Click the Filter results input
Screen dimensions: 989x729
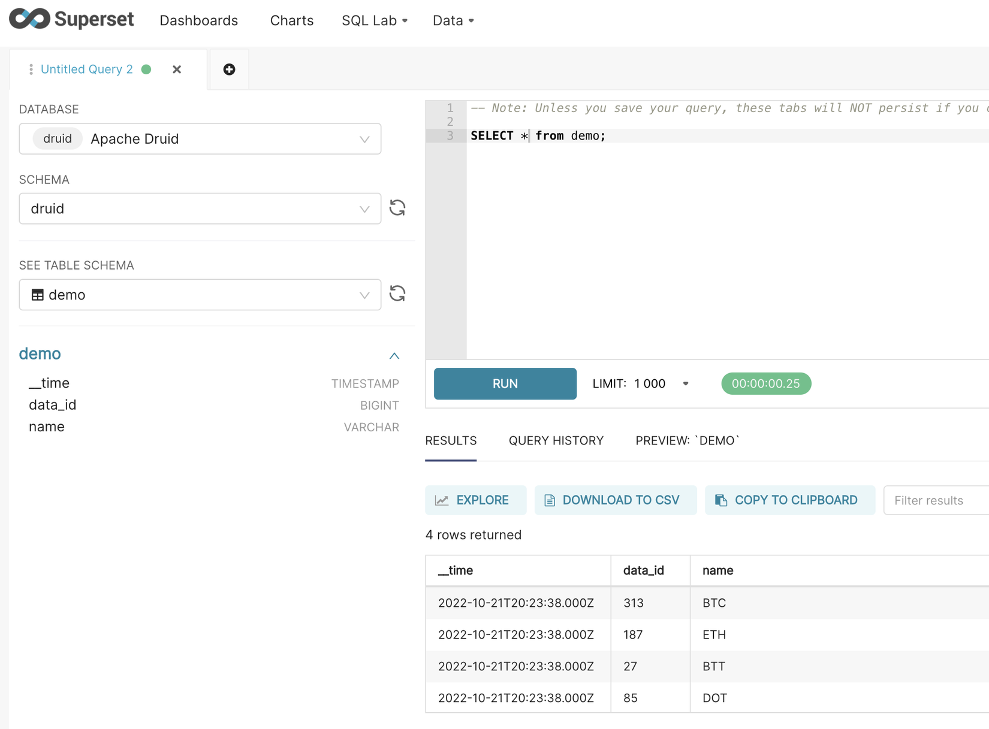[936, 500]
